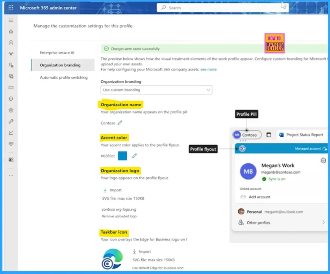
Task: Edit accent color with pencil icon
Action: coord(134,156)
